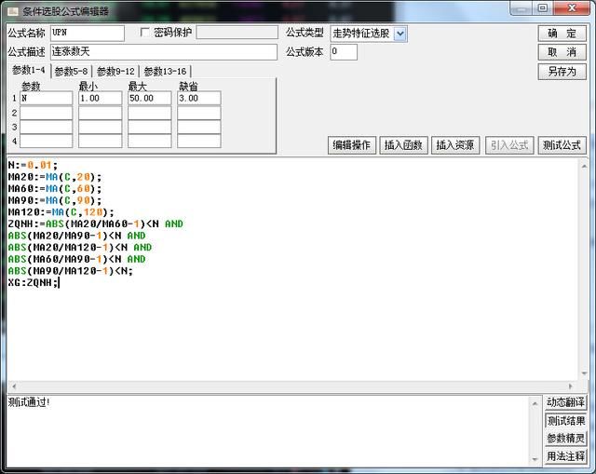Select the 参数1-4 tab
Screen dimensions: 596x474
(28, 71)
